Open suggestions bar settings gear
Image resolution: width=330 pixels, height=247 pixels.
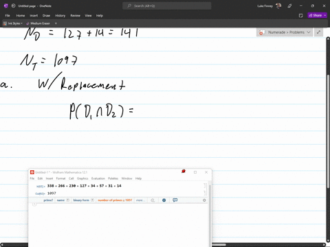click(204, 200)
